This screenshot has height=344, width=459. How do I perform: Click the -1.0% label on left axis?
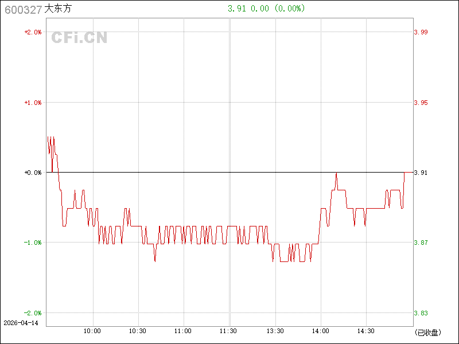(33, 243)
